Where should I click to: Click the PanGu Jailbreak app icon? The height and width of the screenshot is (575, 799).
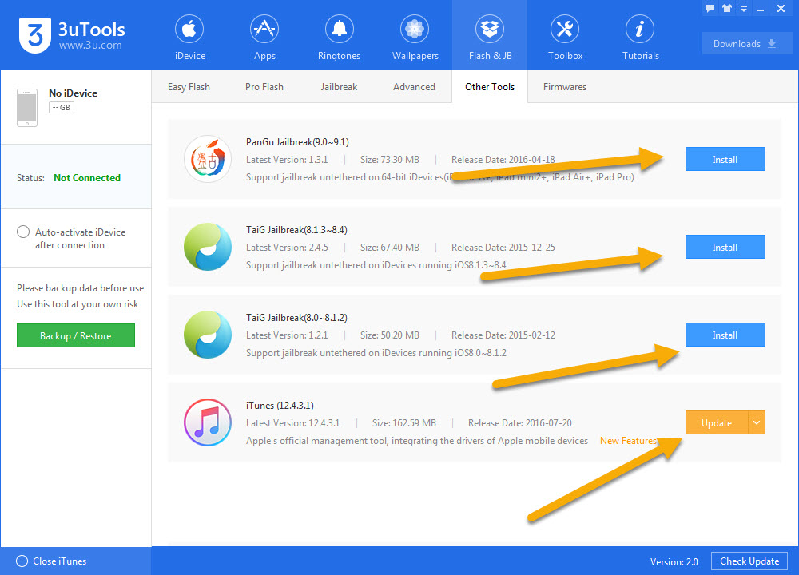point(208,159)
